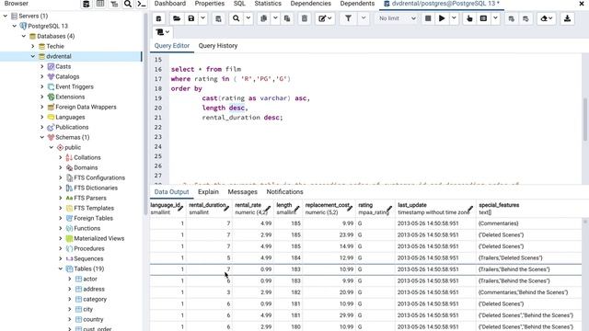589x331 pixels.
Task: Open the Dependents tab
Action: point(357,4)
